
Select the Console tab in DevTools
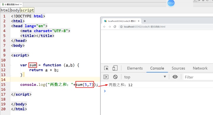157,68
